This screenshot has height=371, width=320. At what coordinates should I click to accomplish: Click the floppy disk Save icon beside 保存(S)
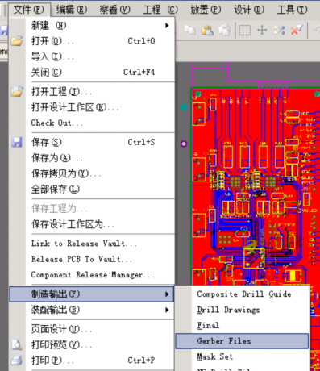[17, 142]
